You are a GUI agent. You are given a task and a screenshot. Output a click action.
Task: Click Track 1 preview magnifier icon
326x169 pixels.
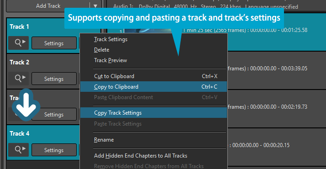point(19,43)
